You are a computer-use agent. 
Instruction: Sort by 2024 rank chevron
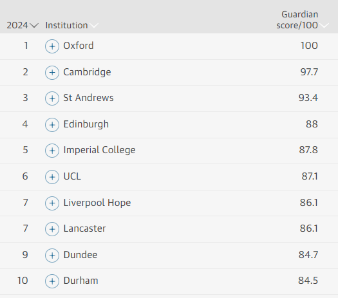click(x=34, y=26)
